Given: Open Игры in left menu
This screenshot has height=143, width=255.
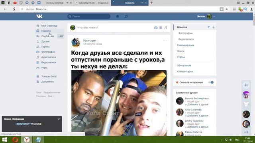Looking at the screenshot, I should pyautogui.click(x=44, y=68).
